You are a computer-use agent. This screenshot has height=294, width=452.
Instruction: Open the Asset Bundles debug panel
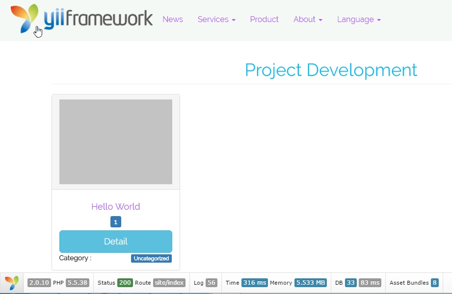tap(414, 283)
